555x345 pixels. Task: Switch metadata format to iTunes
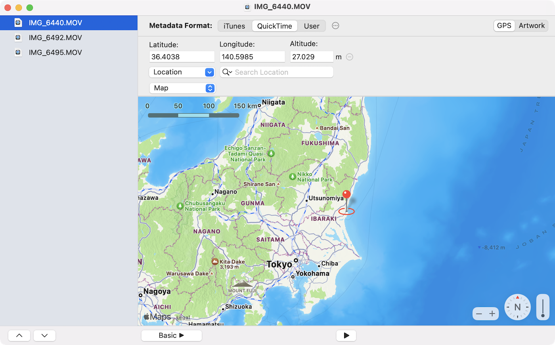tap(234, 26)
